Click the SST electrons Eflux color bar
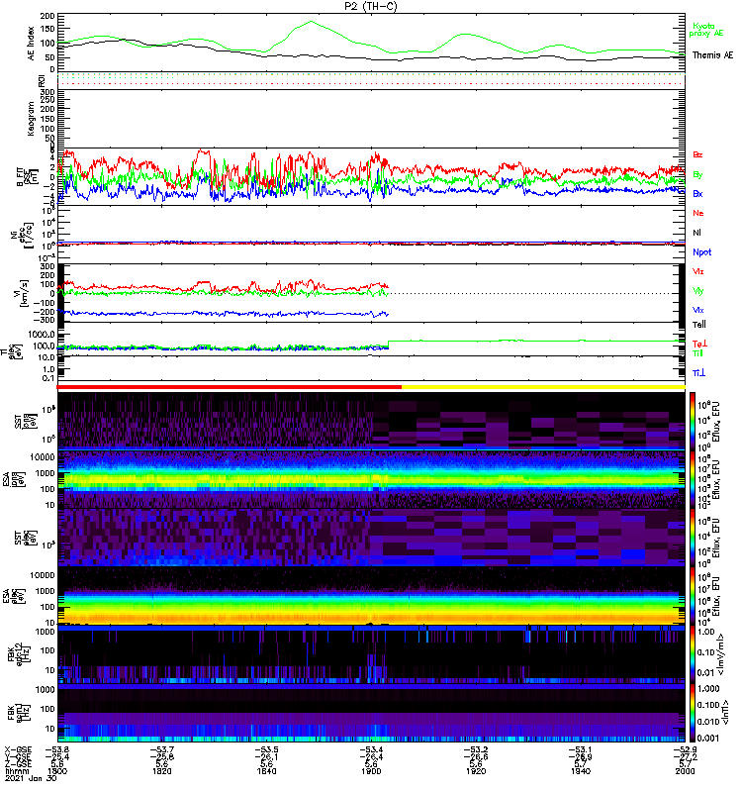The image size is (742, 792). tap(693, 537)
